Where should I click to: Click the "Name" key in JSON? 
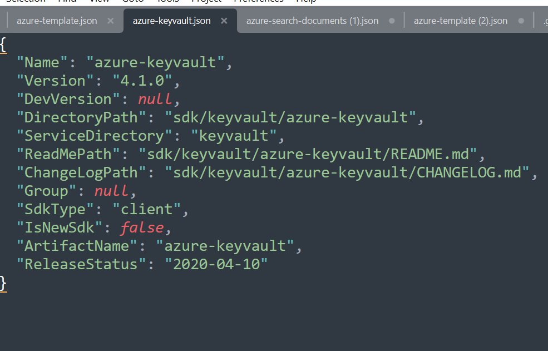(x=42, y=62)
